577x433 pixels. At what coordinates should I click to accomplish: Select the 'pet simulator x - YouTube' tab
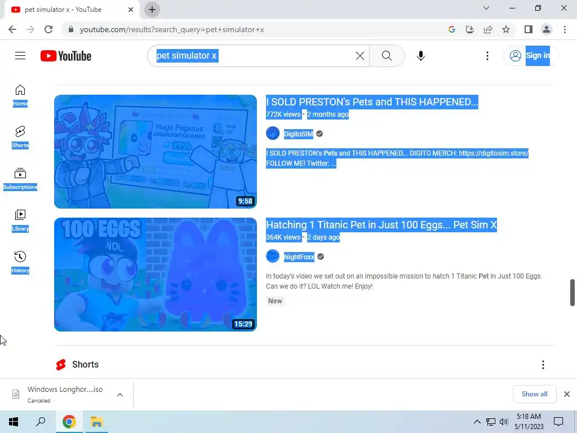coord(72,10)
